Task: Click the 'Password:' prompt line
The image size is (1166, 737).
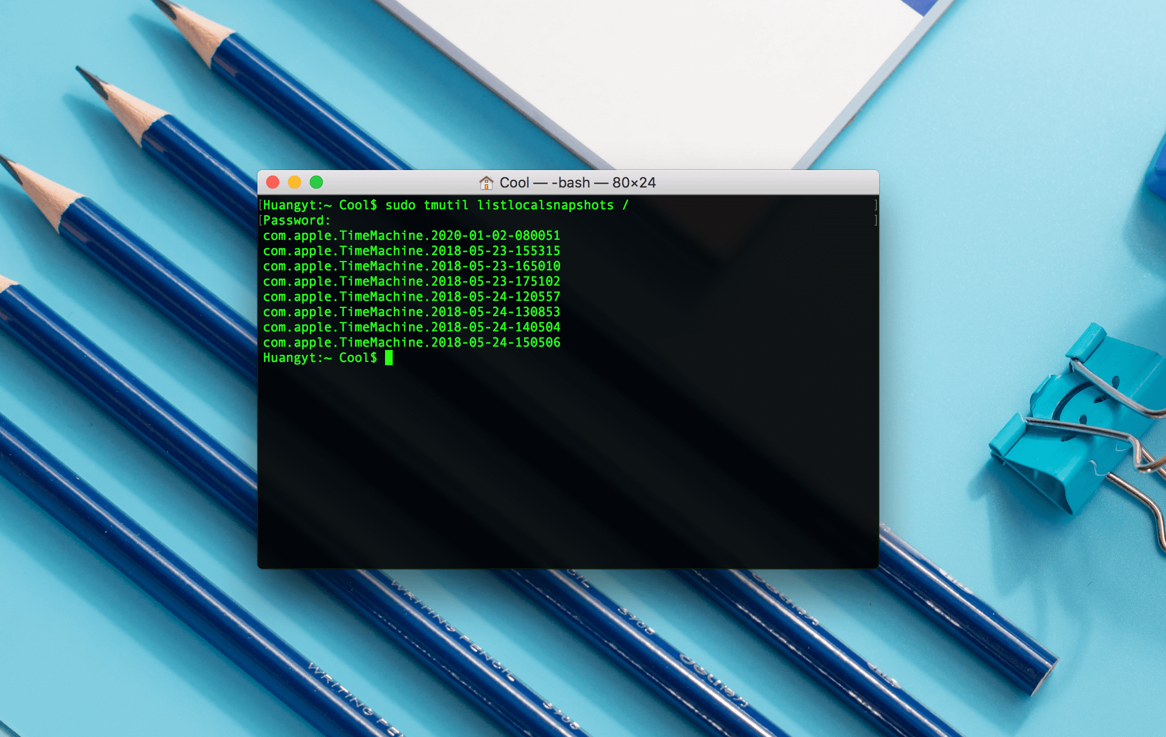Action: (x=297, y=220)
